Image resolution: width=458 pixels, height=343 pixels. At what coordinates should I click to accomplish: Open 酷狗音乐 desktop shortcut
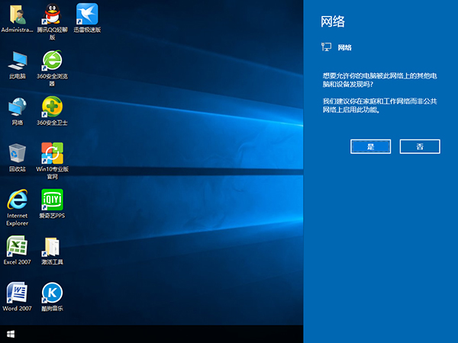click(x=52, y=293)
